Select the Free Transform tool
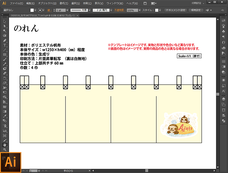The height and width of the screenshot is (173, 228). point(5,93)
